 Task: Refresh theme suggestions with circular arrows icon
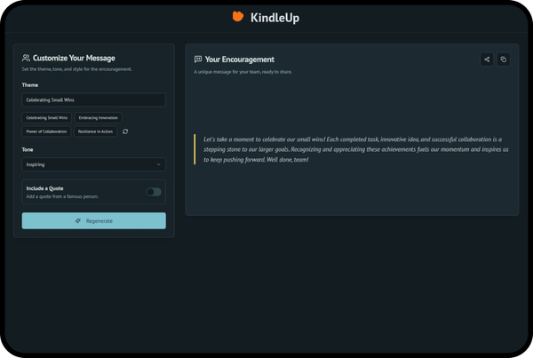[x=125, y=131]
